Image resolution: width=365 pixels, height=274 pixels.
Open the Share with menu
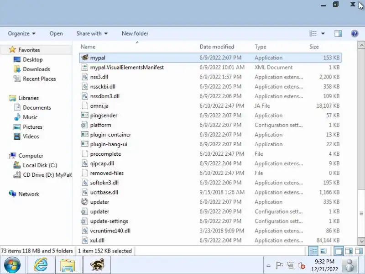coord(92,33)
